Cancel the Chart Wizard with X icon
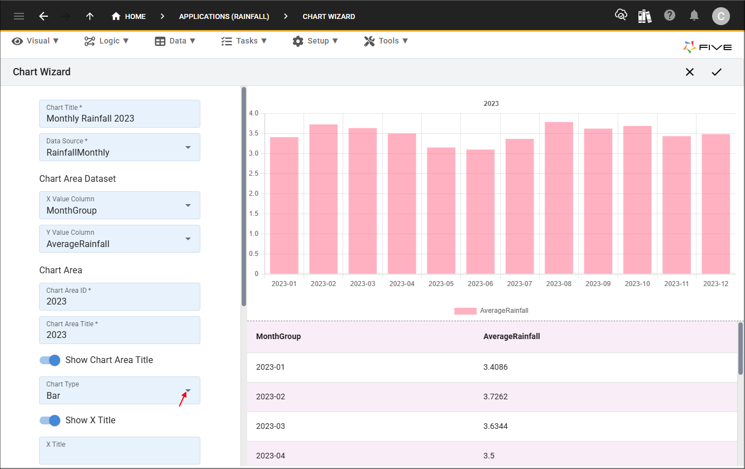This screenshot has height=469, width=745. tap(690, 72)
